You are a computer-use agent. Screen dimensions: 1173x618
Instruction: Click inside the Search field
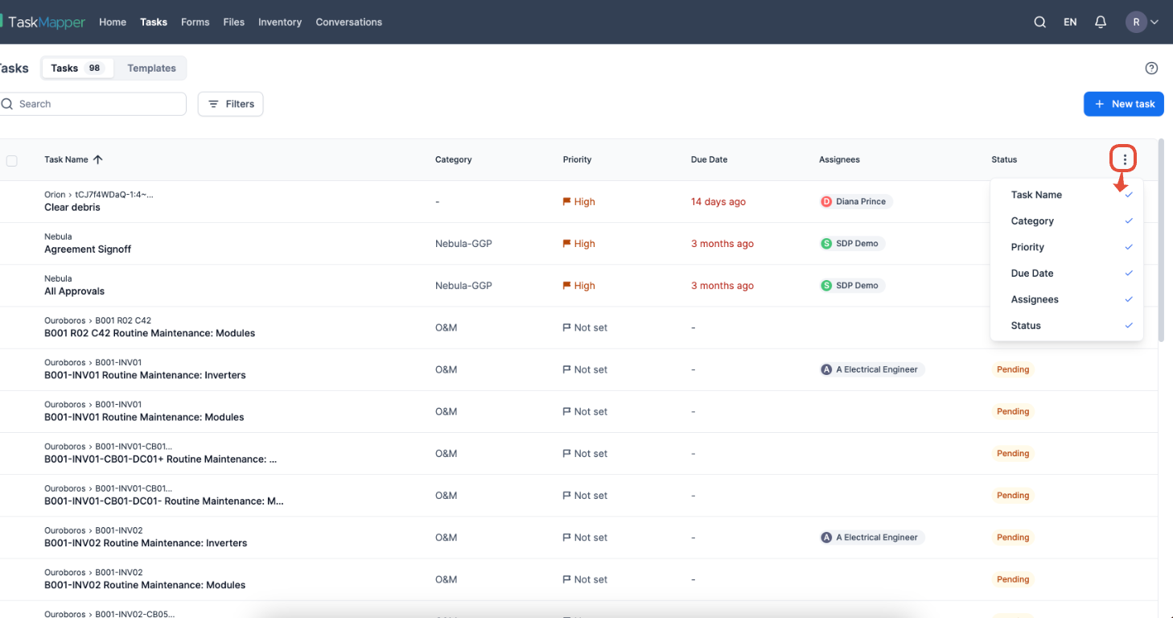[x=93, y=104]
